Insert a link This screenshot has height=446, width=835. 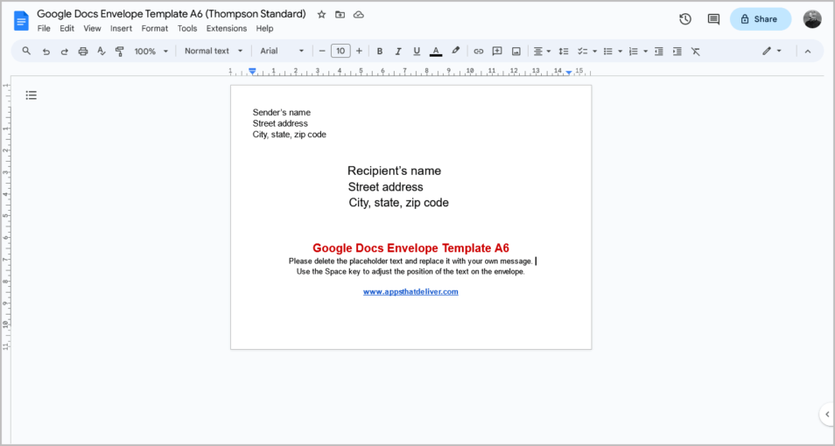(x=479, y=51)
